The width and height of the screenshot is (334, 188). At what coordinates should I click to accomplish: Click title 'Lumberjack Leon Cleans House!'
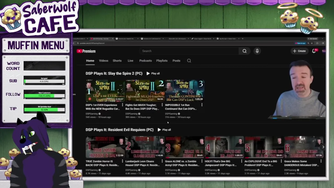(142, 163)
